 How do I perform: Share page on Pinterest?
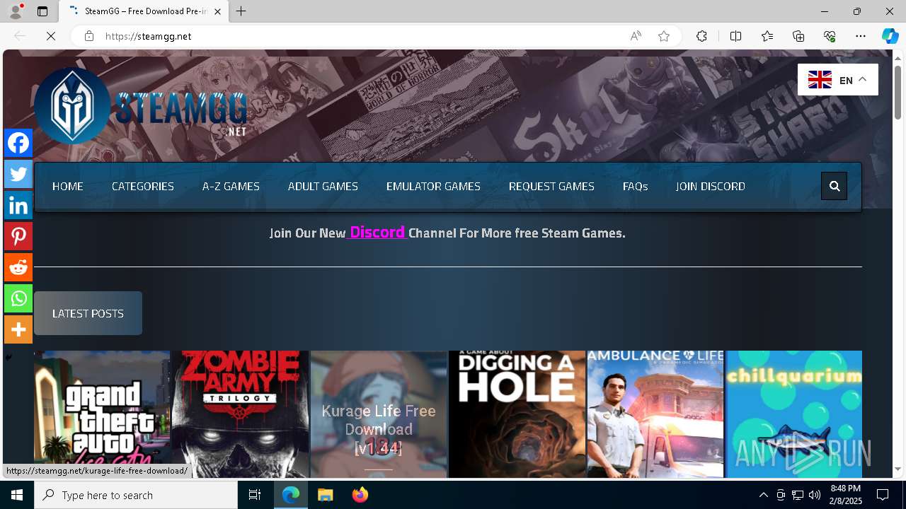click(18, 236)
